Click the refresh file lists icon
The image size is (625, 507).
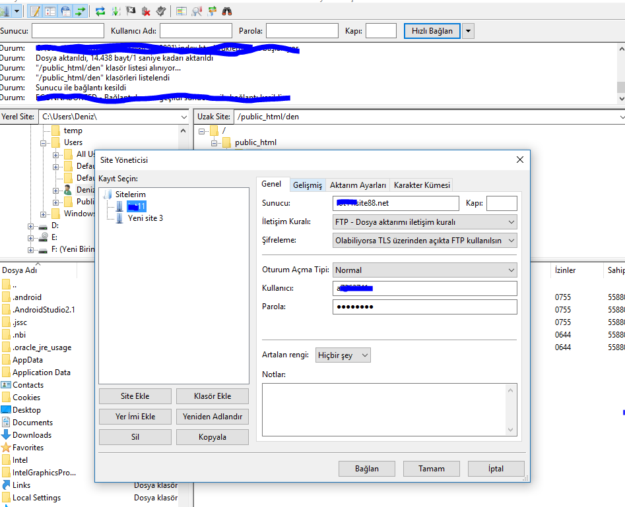(100, 11)
